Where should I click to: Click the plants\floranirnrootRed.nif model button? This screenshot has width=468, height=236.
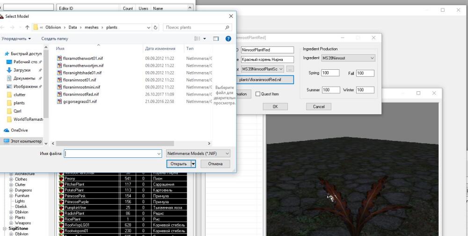[264, 80]
